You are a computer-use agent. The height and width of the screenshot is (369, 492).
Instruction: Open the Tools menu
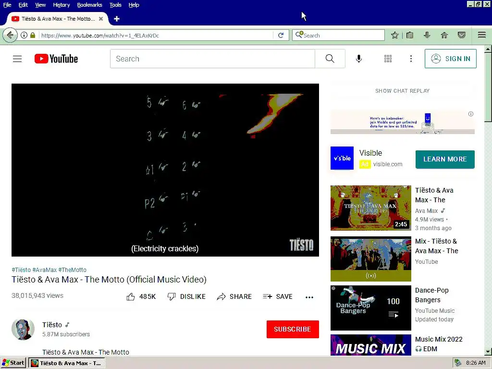(x=115, y=5)
